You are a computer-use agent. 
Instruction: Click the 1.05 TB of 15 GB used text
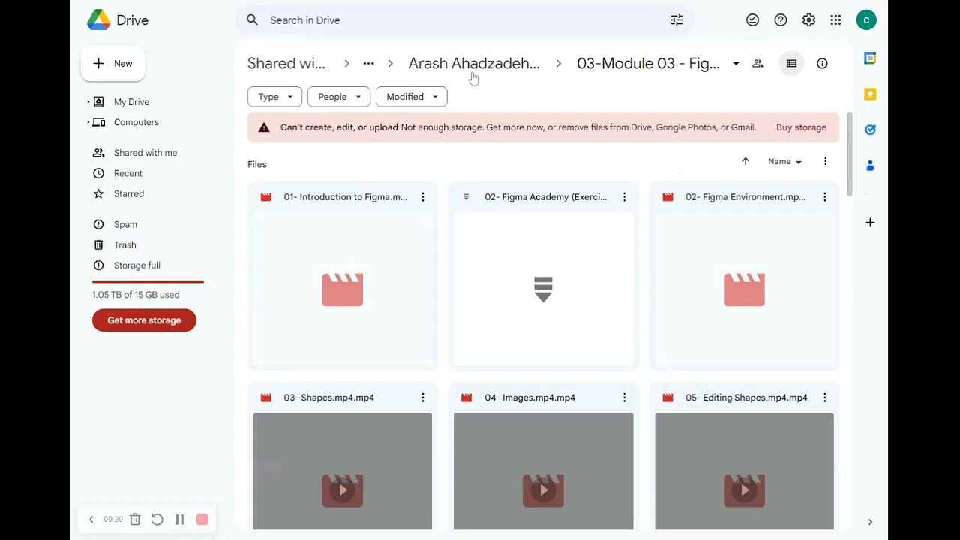[x=136, y=295]
